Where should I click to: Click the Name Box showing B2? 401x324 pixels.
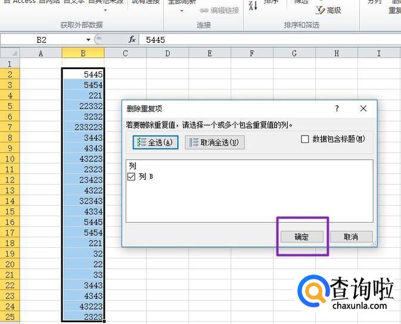click(42, 40)
